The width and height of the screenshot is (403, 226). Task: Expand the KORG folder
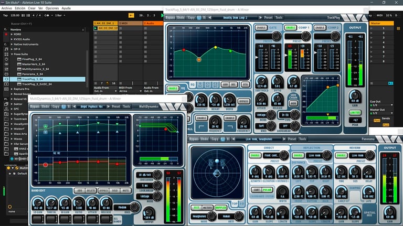12,34
